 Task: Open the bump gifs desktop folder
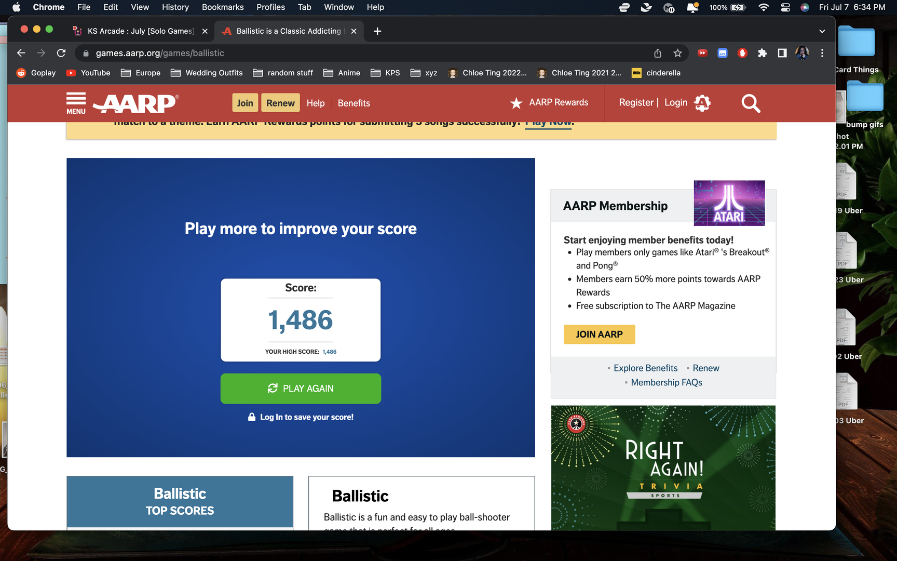pos(864,104)
